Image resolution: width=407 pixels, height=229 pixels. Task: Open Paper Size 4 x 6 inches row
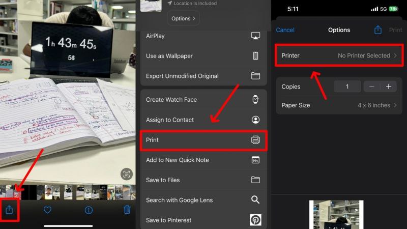pyautogui.click(x=339, y=105)
